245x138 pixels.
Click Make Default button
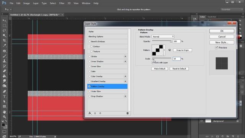[x=160, y=69]
